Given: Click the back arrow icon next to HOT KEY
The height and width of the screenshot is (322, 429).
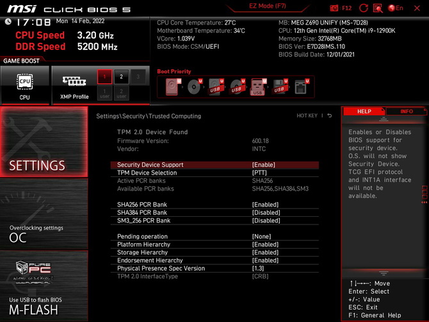Looking at the screenshot, I should tap(330, 115).
